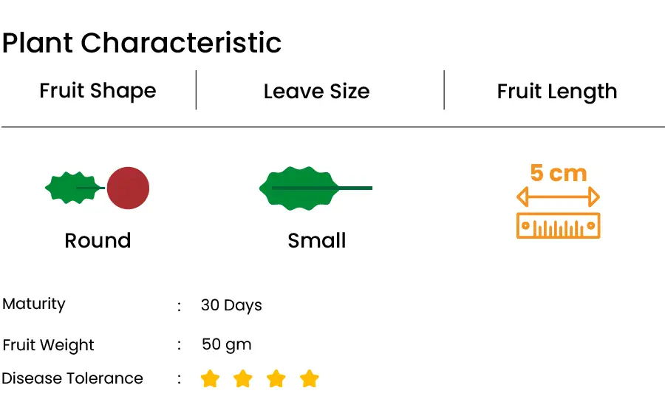Click the orange 5 cm text
This screenshot has height=405, width=665.
coord(558,173)
